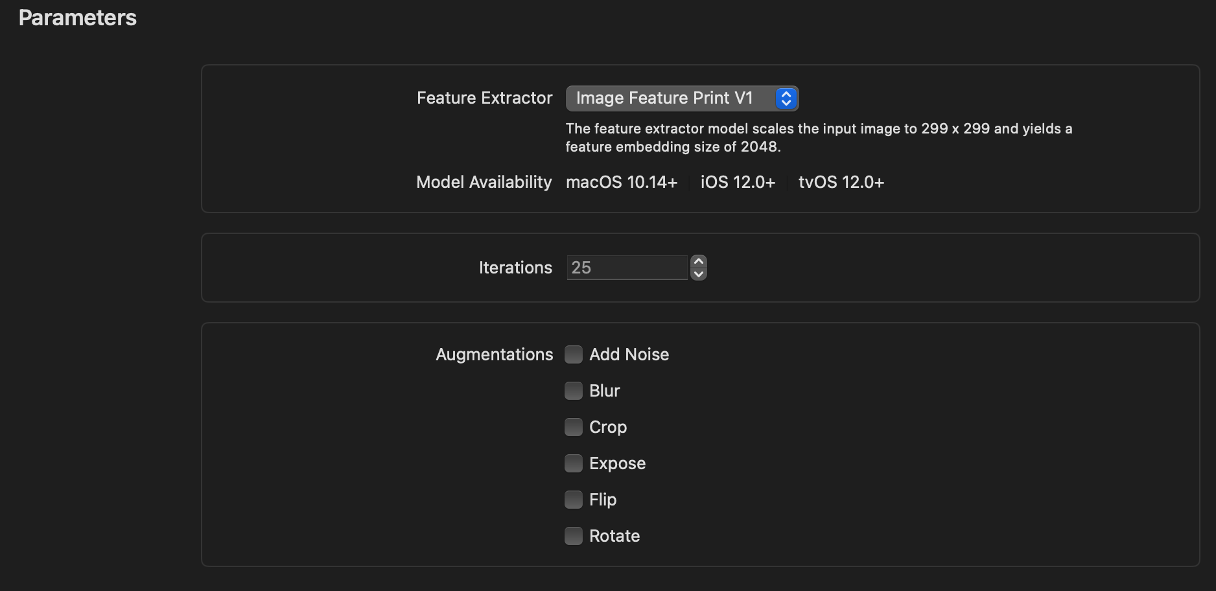This screenshot has height=591, width=1216.
Task: Increase iterations with the up stepper arrow
Action: click(699, 261)
